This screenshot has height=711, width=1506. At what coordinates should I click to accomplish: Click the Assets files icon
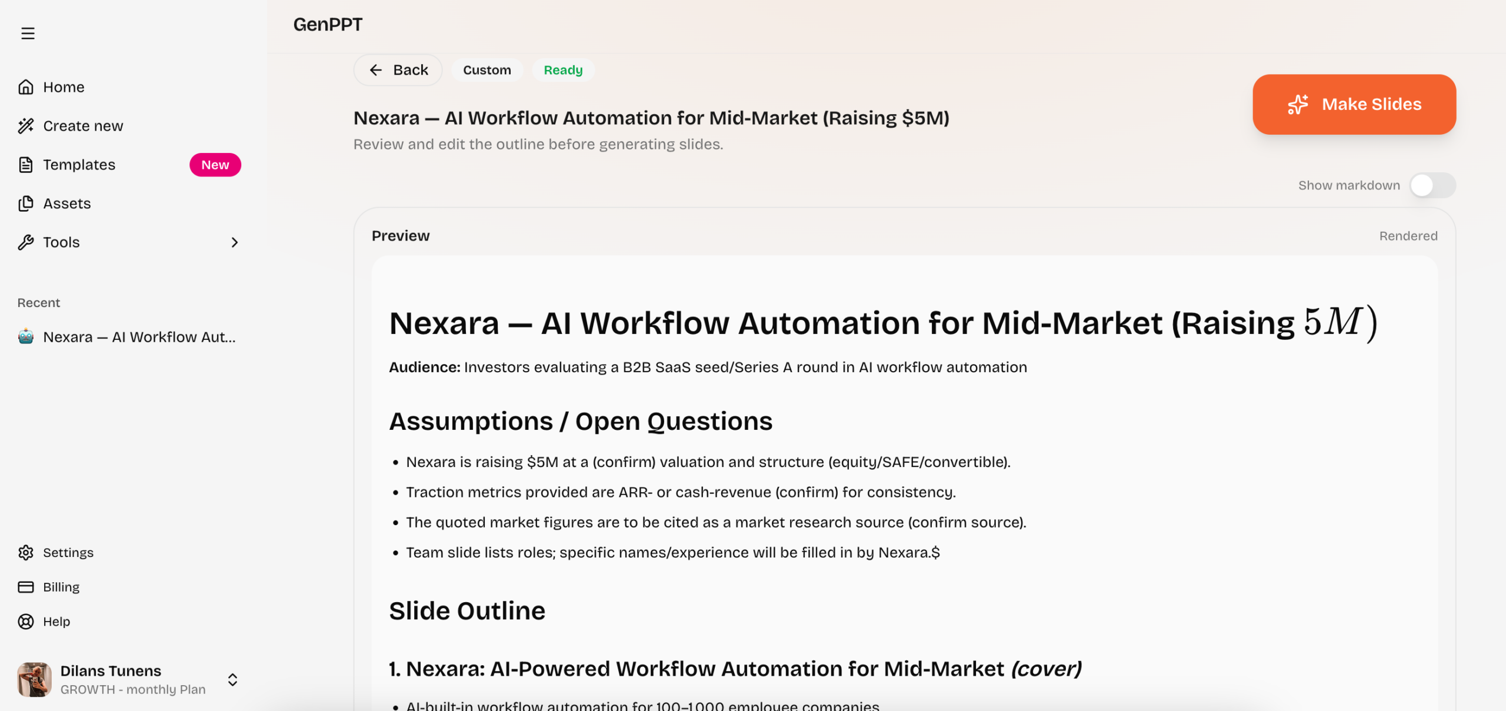point(25,203)
